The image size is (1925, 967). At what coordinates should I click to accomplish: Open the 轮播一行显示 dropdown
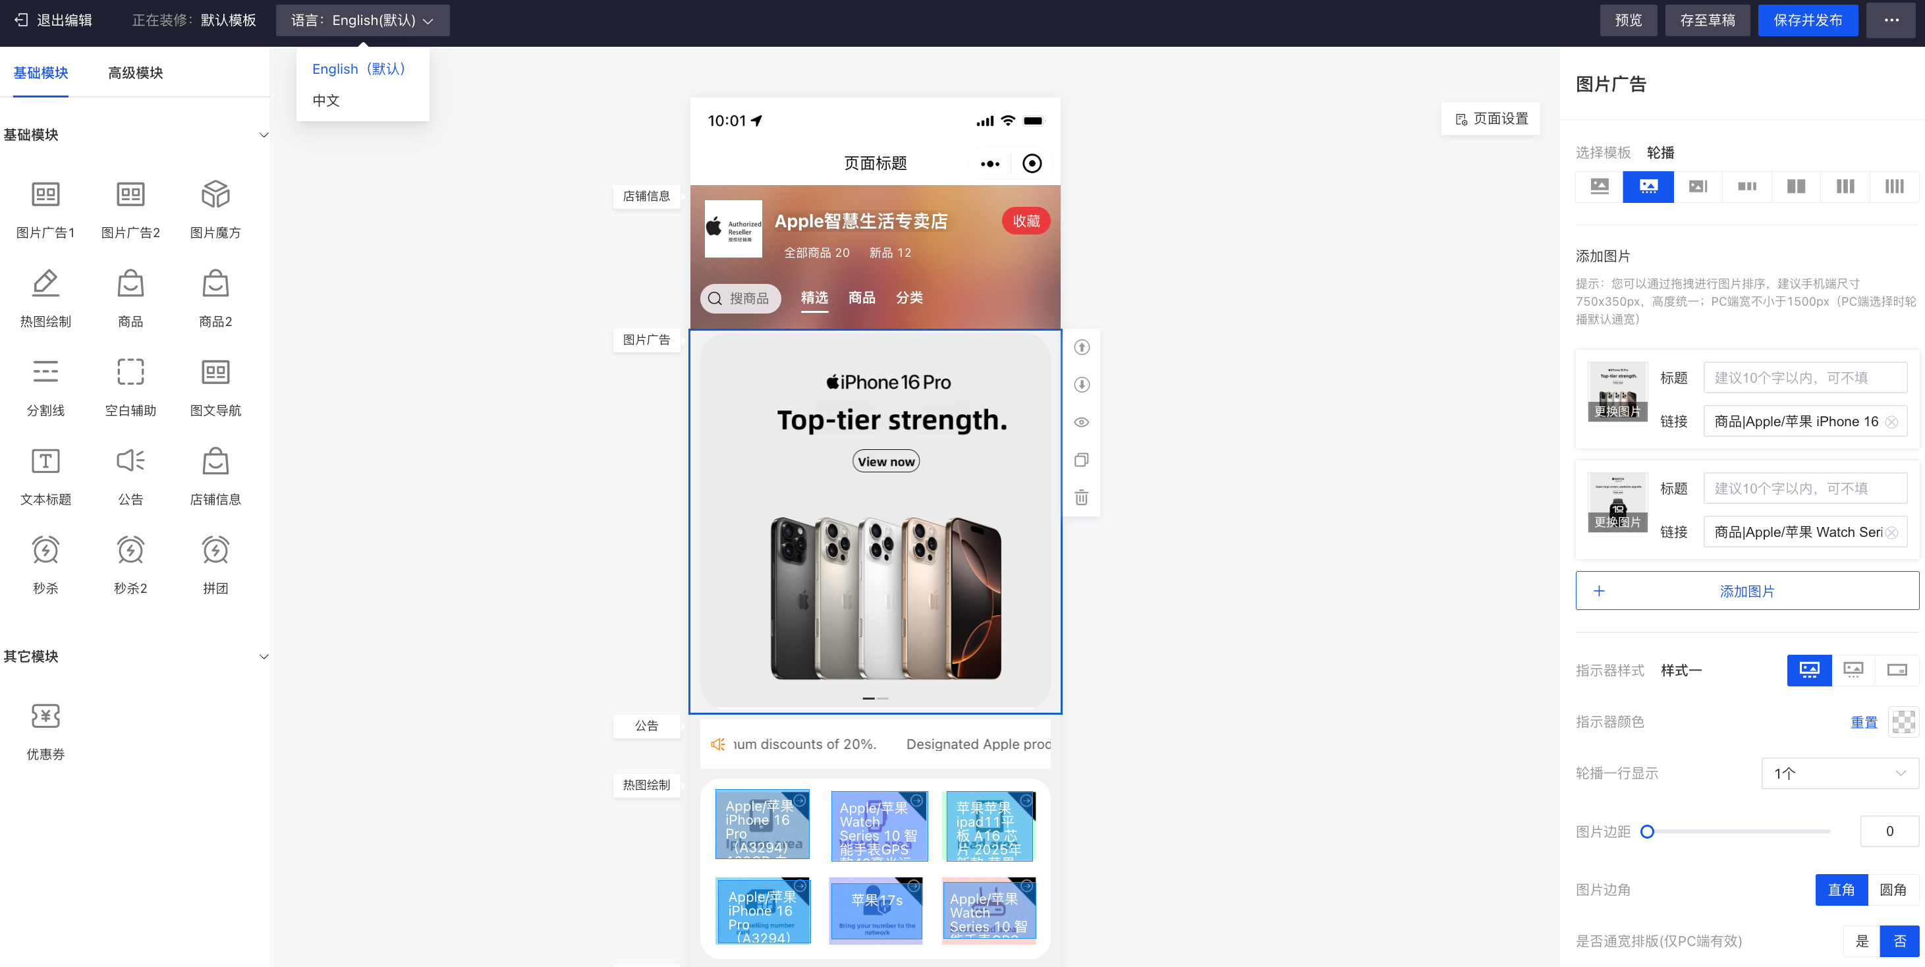coord(1839,773)
